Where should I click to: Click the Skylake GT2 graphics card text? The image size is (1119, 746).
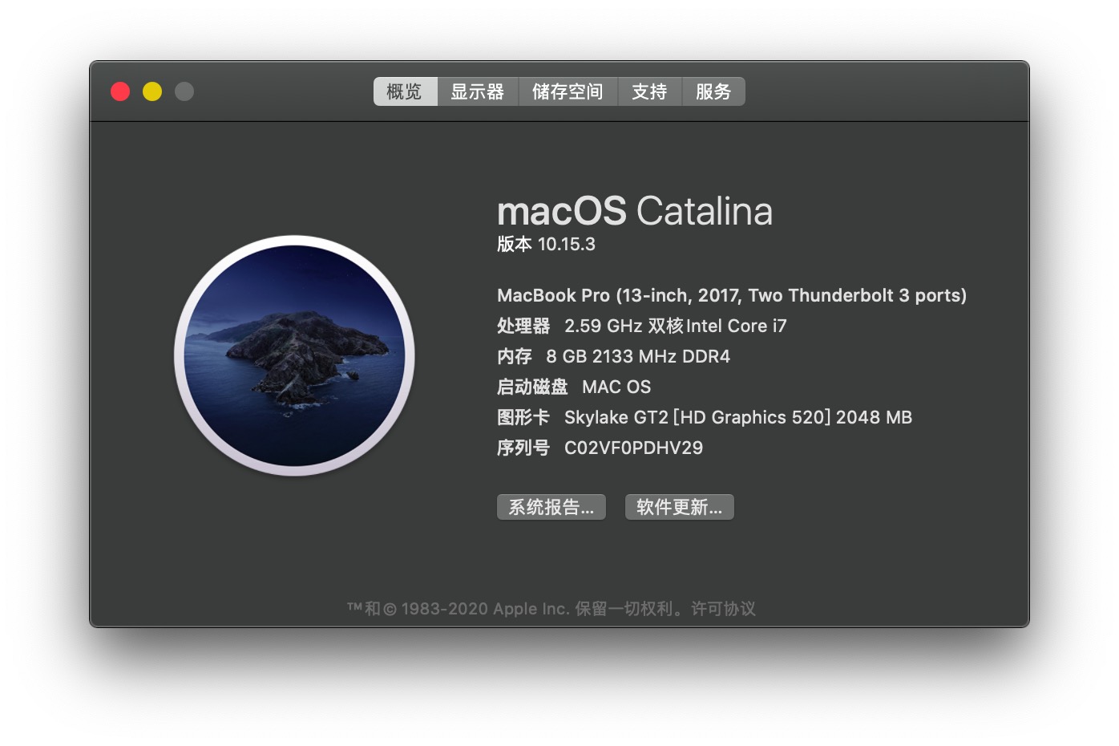click(737, 417)
